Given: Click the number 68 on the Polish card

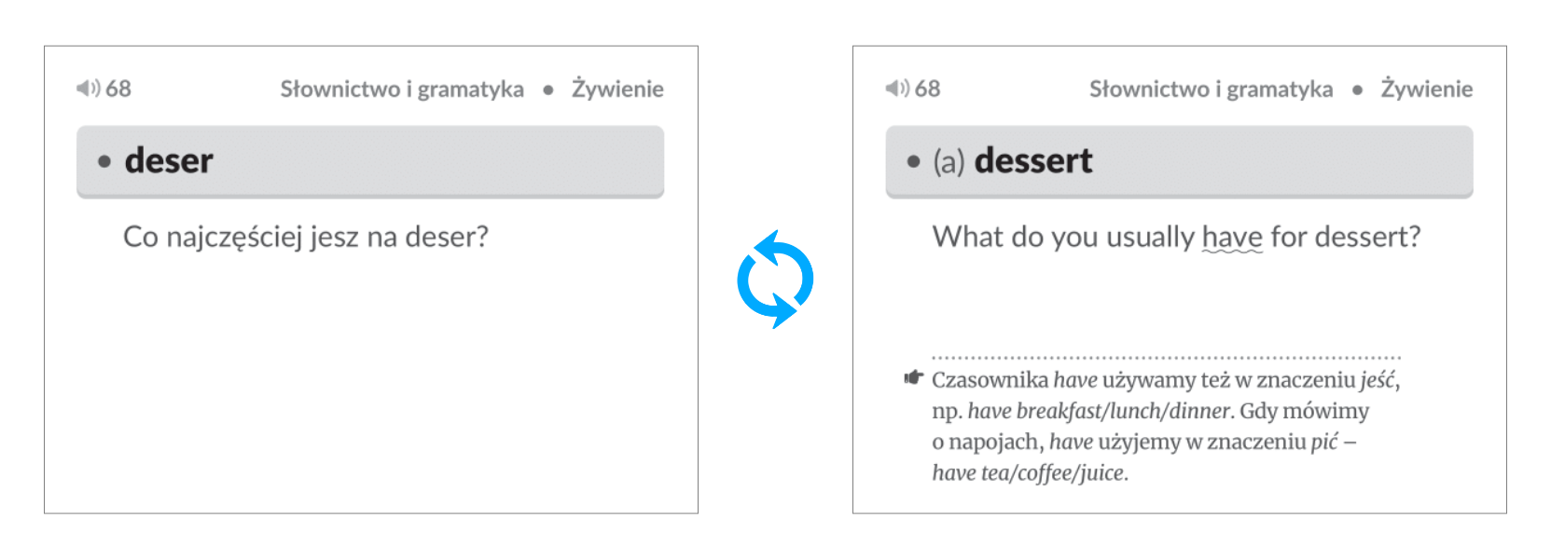Looking at the screenshot, I should (118, 89).
